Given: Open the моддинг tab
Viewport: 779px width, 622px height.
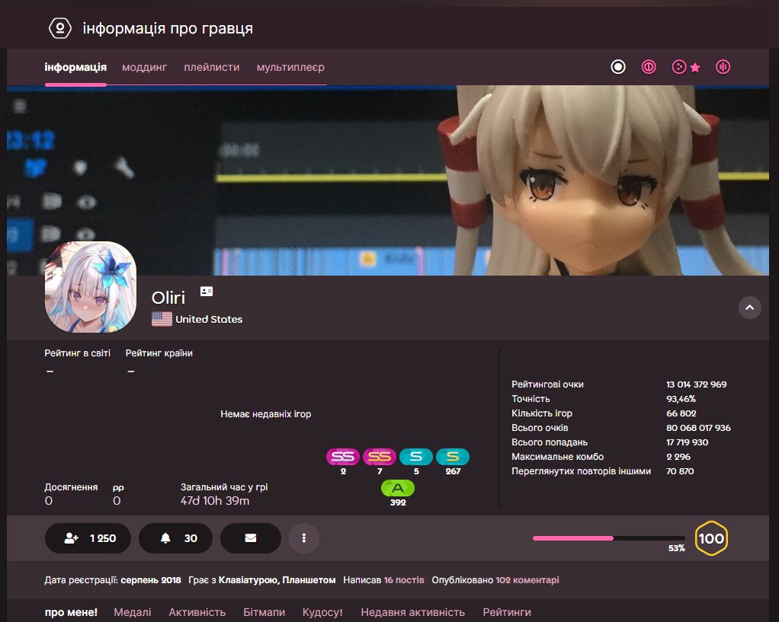Looking at the screenshot, I should point(145,67).
